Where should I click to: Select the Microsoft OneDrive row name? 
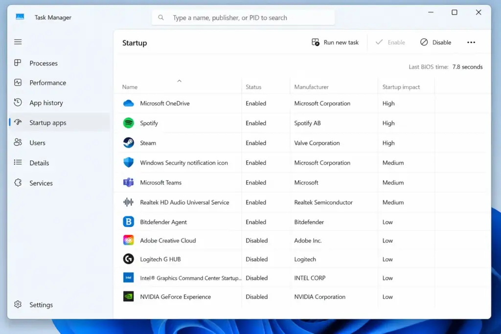point(165,103)
